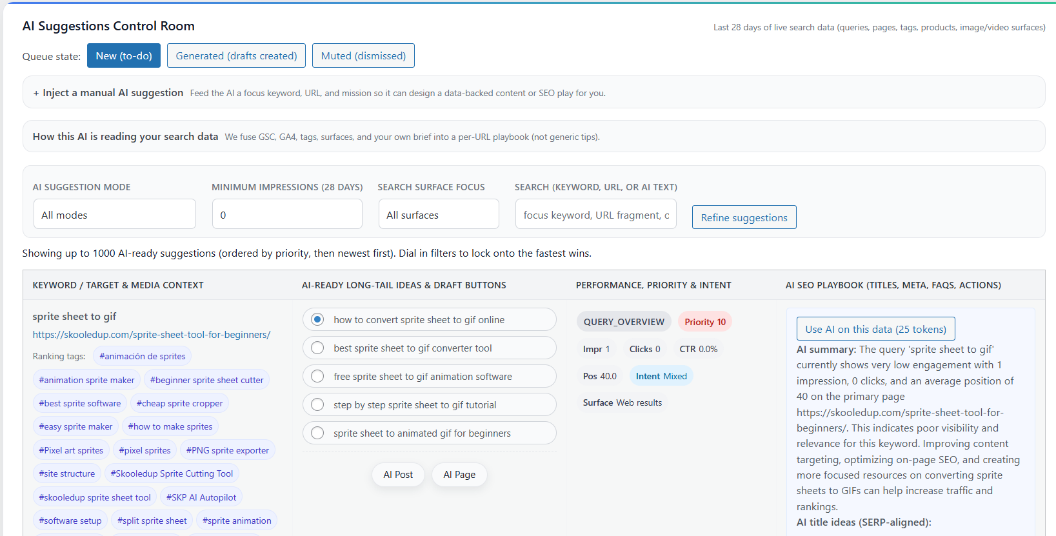Open Generated (drafts created) queue tab
Image resolution: width=1056 pixels, height=536 pixels.
click(236, 56)
